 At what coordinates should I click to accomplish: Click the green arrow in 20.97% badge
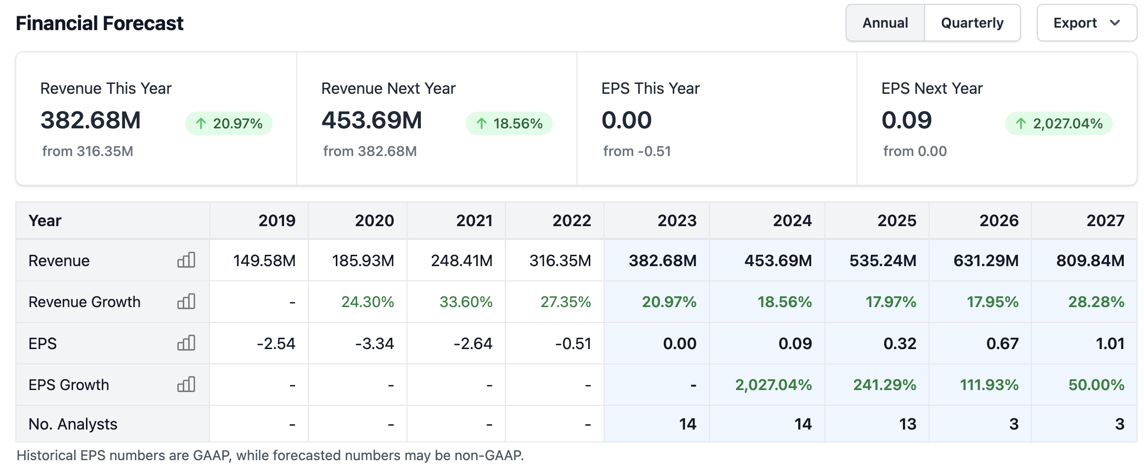201,123
